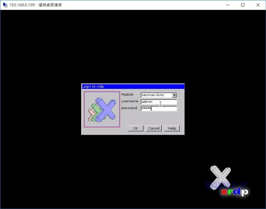266x209 pixels.
Task: Click the Remote Desktop Connection icon in the title bar
Action: click(5, 5)
